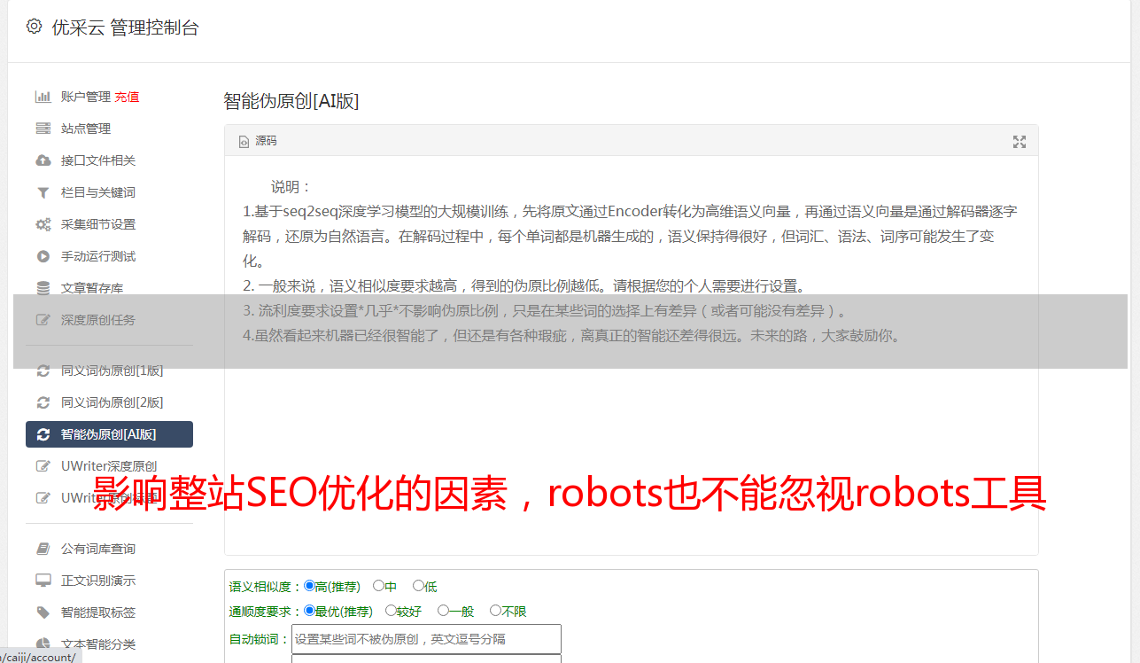1140x663 pixels.
Task: Open the red 充值 recharge link
Action: click(x=127, y=97)
